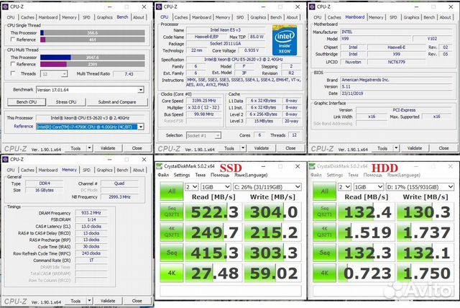Switch to Caches tab in Bench window
Image resolution: width=460 pixels, height=308 pixels.
[27, 17]
